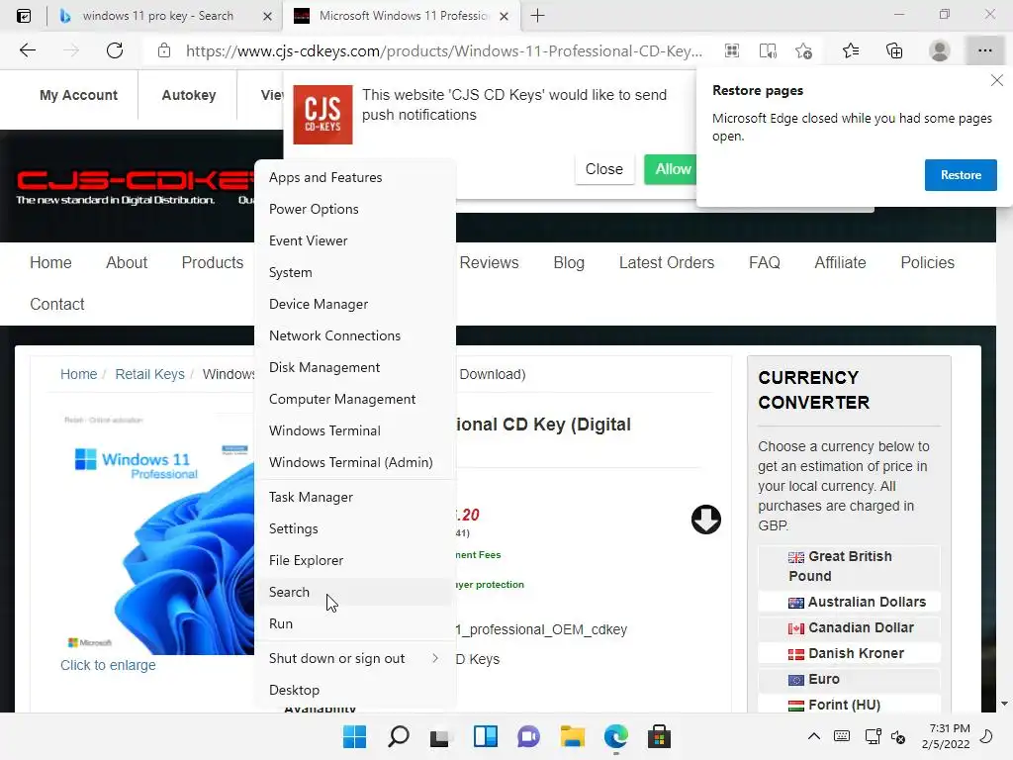Open the Edge profile avatar
The width and height of the screenshot is (1013, 760).
[x=940, y=50]
